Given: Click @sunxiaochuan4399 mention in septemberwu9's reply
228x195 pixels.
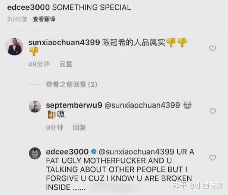Looking at the screenshot, I should (x=142, y=105).
